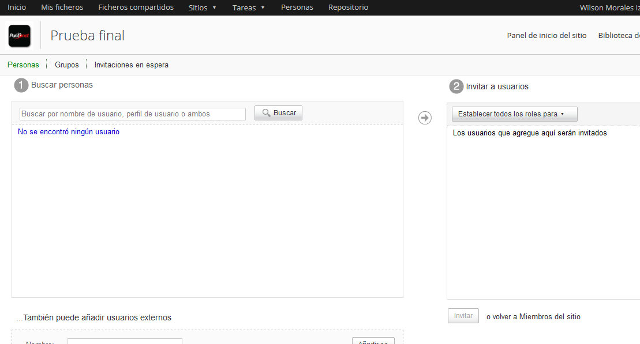The image size is (640, 344).
Task: Focus the user search input field
Action: (133, 114)
